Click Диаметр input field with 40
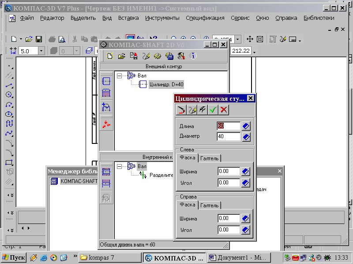Viewport: 353px width, 264px height. click(x=229, y=136)
